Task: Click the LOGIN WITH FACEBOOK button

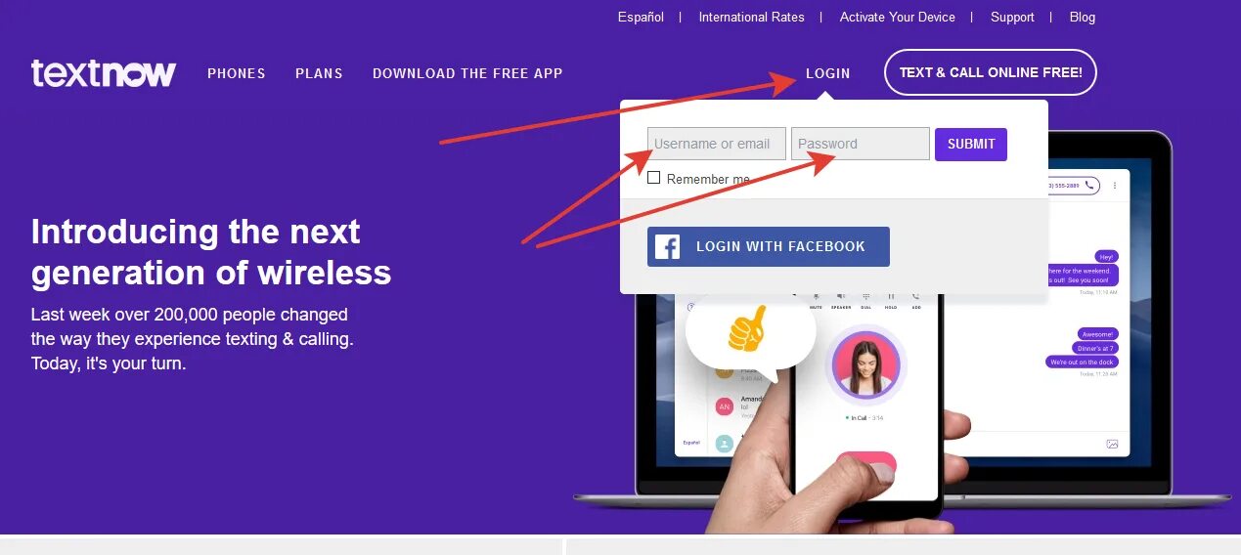Action: coord(769,246)
